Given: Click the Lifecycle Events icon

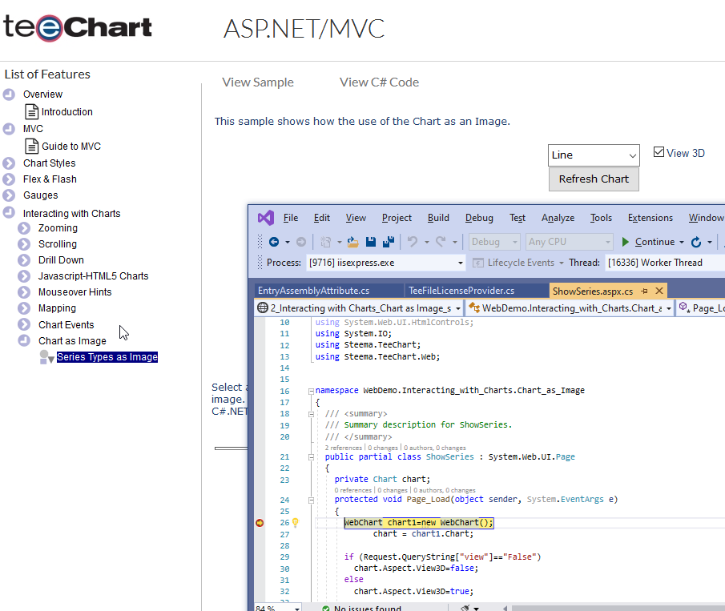Looking at the screenshot, I should point(478,263).
